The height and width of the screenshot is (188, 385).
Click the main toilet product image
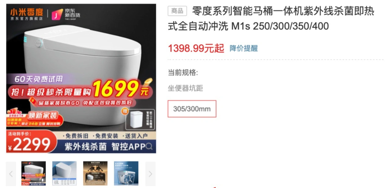click(81, 78)
